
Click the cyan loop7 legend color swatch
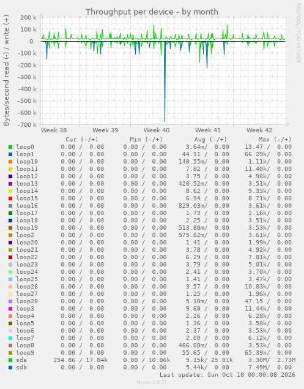click(10, 338)
